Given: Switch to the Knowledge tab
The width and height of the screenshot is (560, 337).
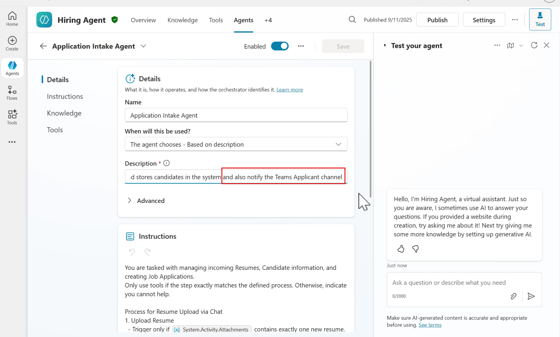Looking at the screenshot, I should (182, 20).
